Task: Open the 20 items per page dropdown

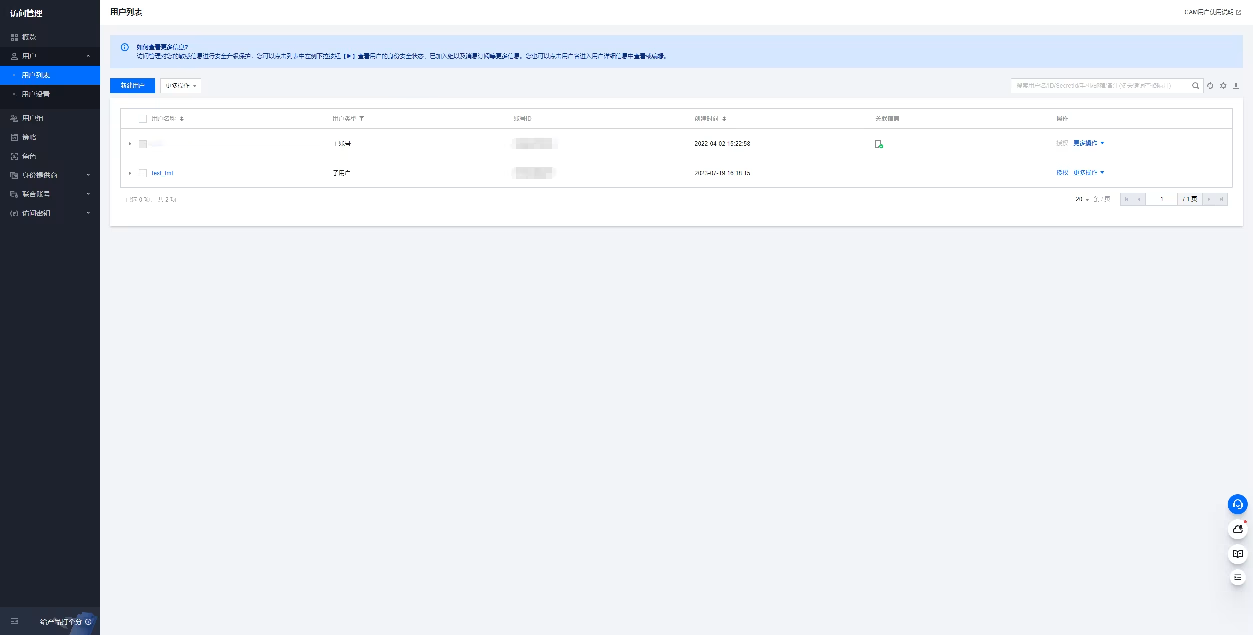Action: (1082, 199)
